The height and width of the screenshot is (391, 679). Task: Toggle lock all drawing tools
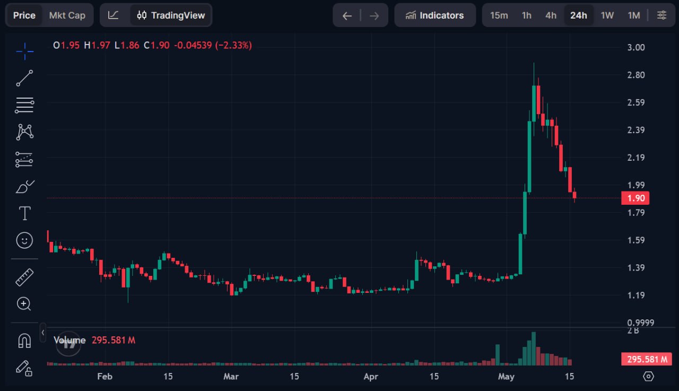pos(24,368)
